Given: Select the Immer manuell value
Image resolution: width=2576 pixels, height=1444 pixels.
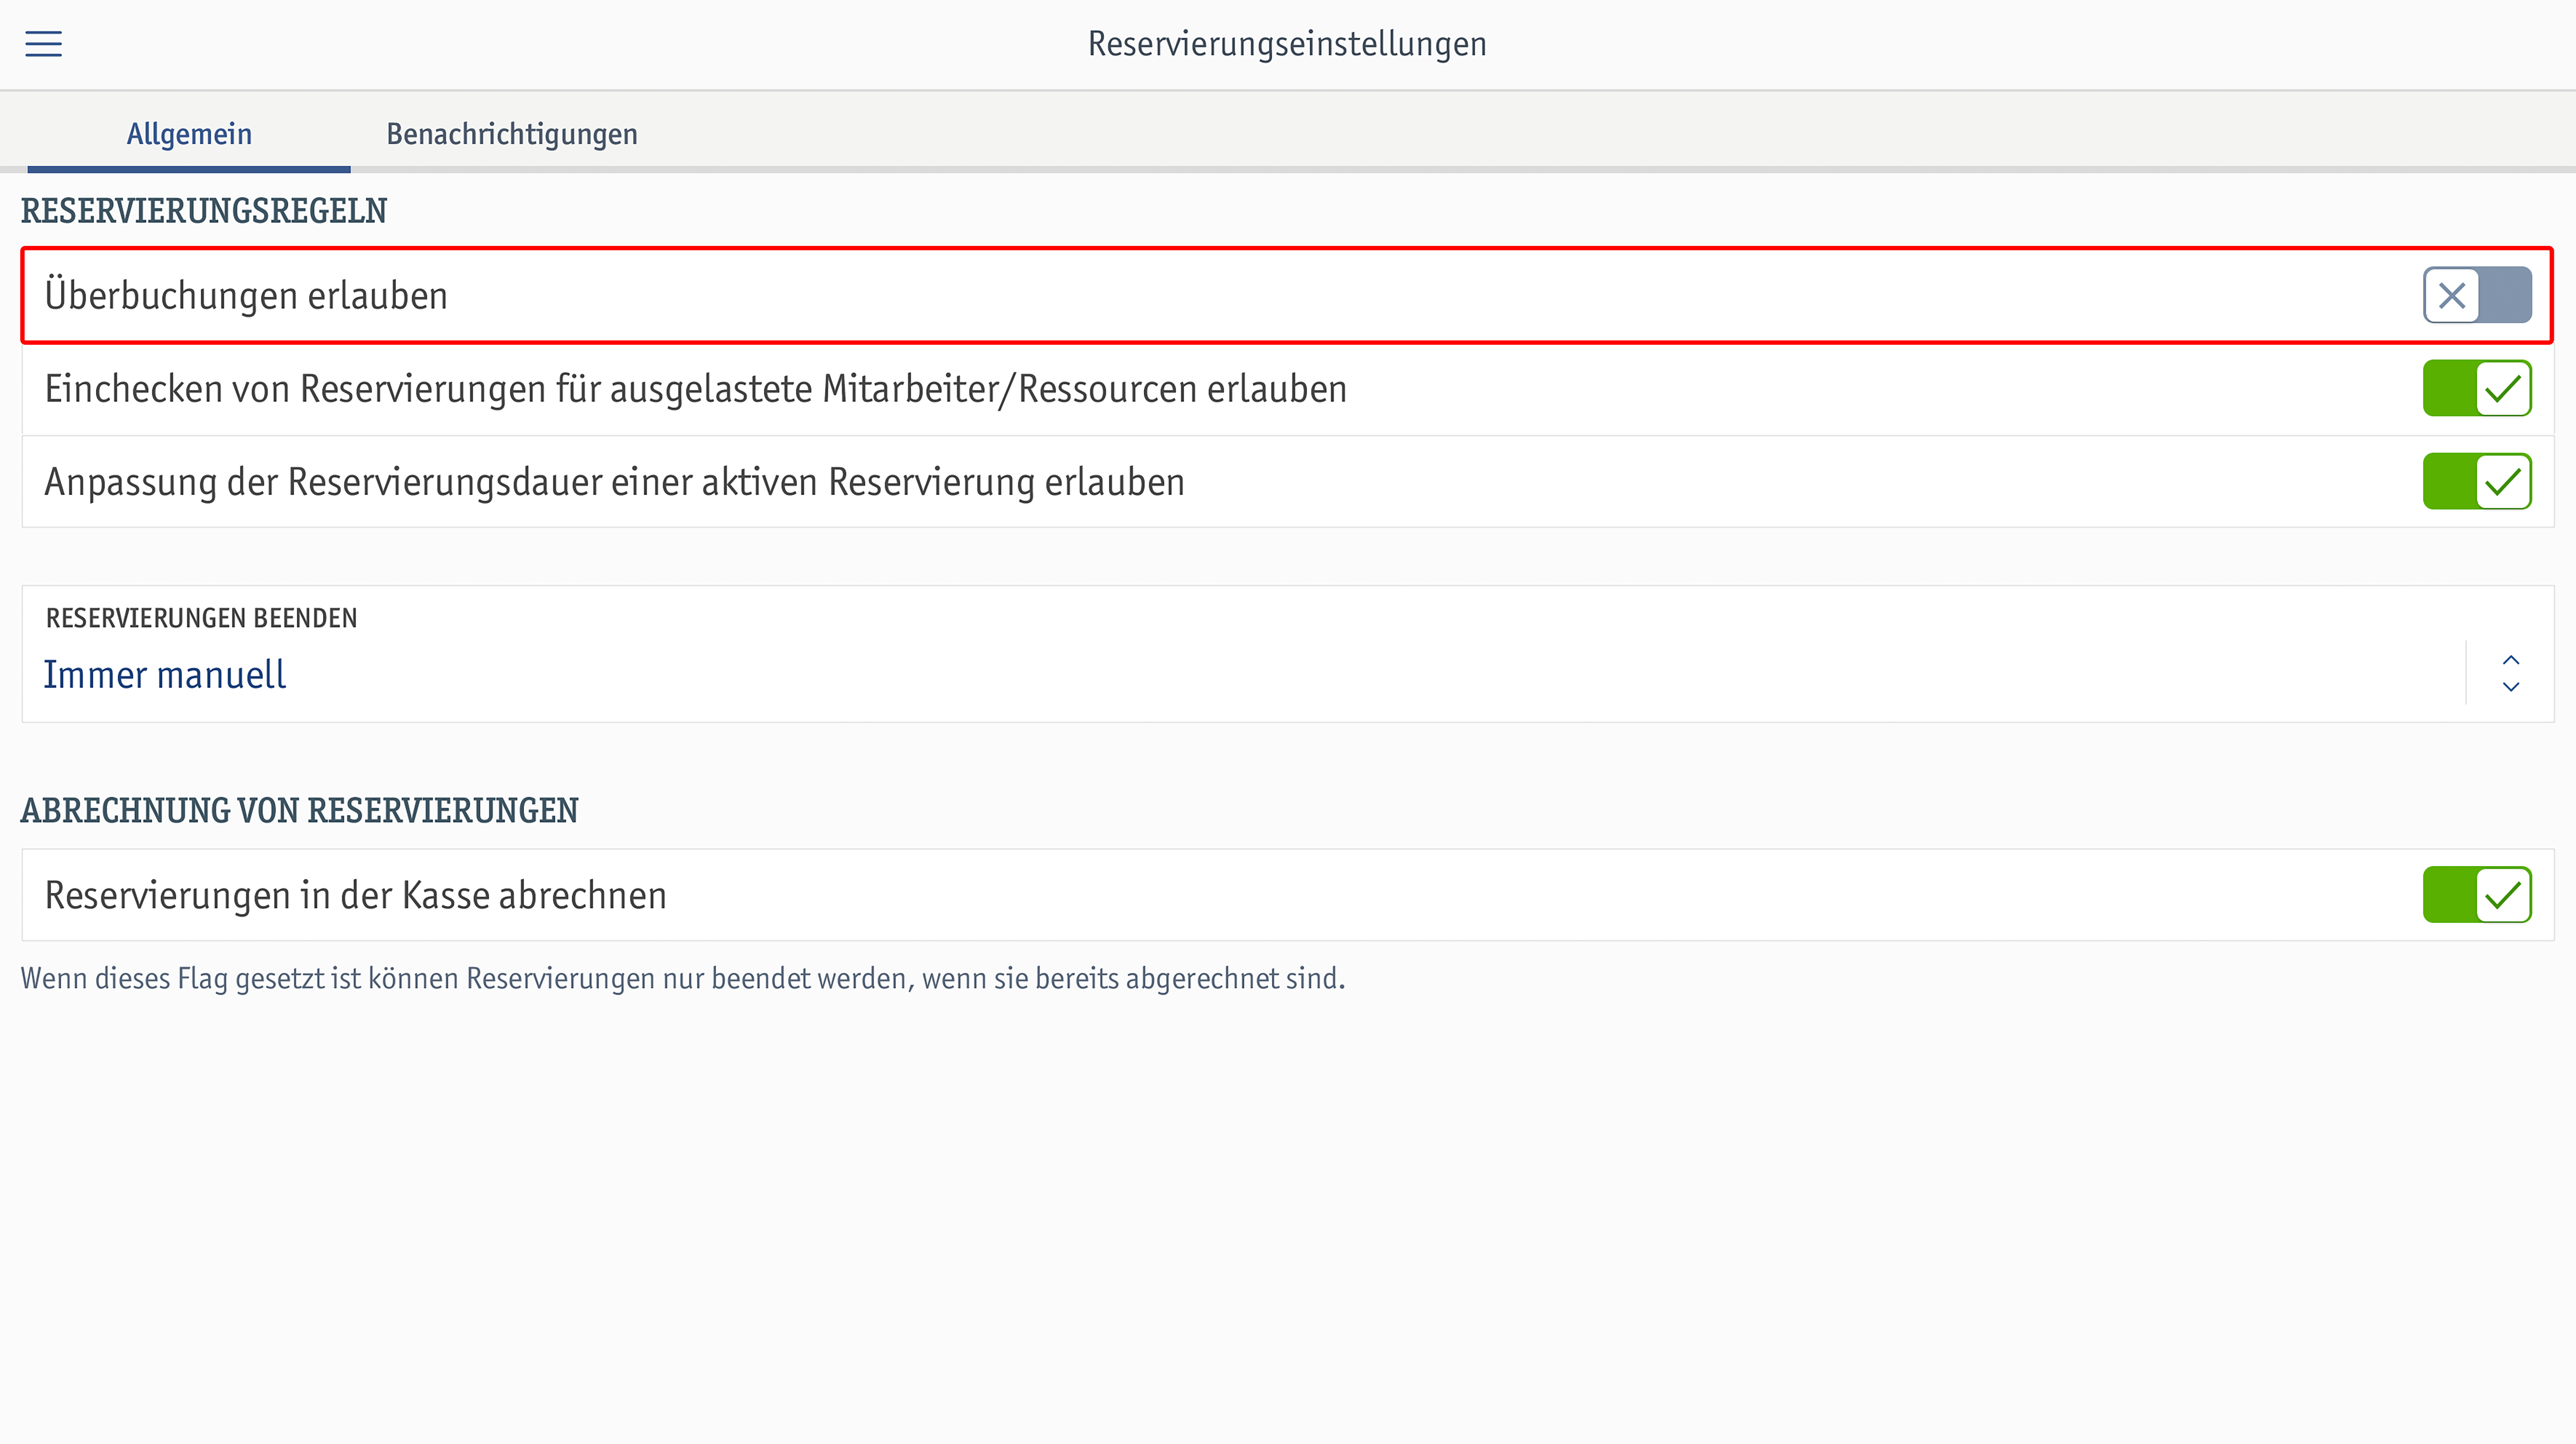Looking at the screenshot, I should coord(165,675).
